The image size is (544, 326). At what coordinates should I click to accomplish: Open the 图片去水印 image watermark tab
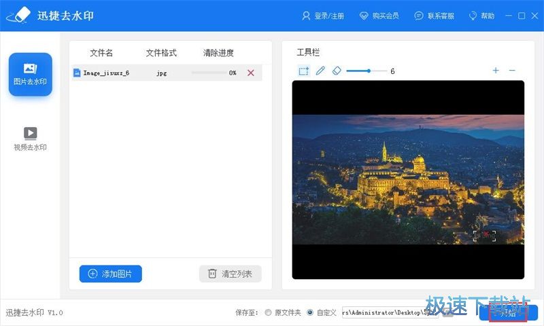pos(31,74)
